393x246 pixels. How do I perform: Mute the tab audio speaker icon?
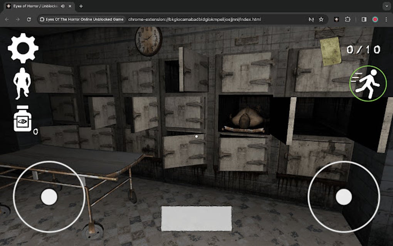click(x=63, y=6)
